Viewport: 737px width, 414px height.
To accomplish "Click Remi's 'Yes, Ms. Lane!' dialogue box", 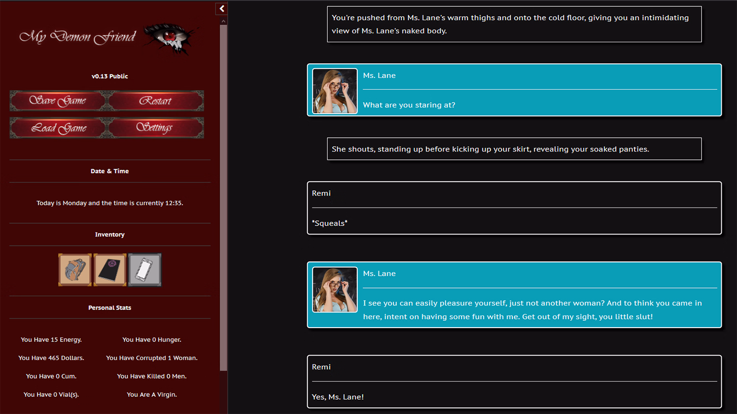I will coord(514,382).
